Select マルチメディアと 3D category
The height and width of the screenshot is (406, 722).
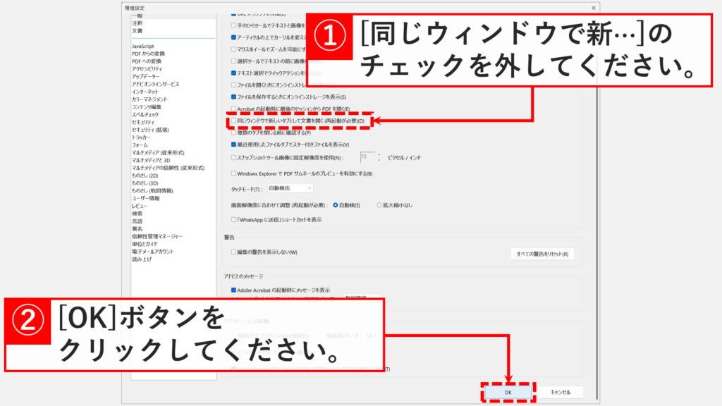[151, 160]
